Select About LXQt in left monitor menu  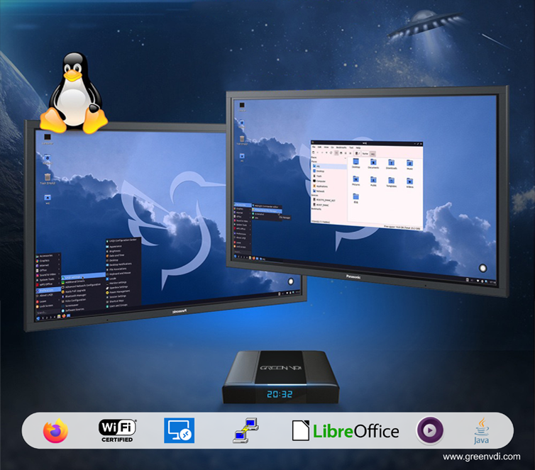(x=48, y=295)
